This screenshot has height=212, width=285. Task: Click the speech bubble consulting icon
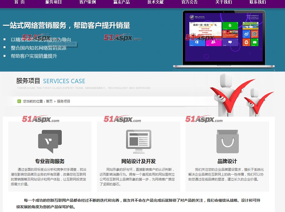(50, 141)
